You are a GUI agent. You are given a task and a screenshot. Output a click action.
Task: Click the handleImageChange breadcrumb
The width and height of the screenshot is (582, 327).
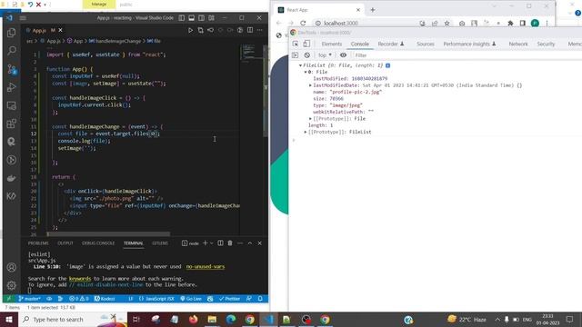tap(117, 41)
